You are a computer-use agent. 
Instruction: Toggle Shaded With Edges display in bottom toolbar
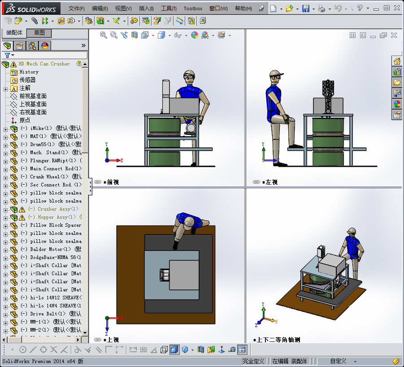(174, 350)
